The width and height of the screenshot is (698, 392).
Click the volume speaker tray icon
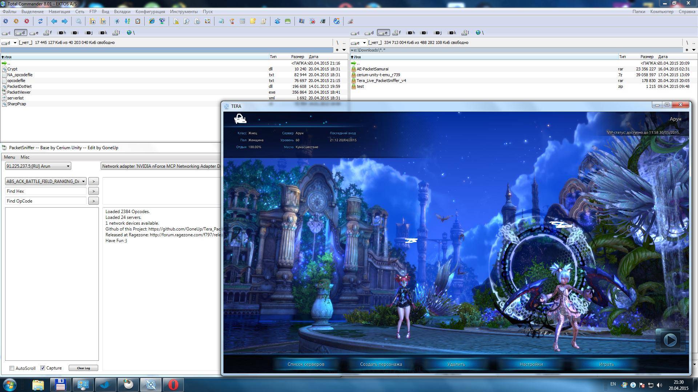[x=659, y=385]
